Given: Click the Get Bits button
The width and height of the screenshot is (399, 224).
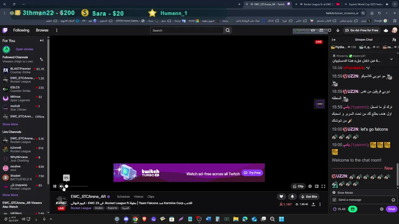Looking at the screenshot, I should (309, 197).
